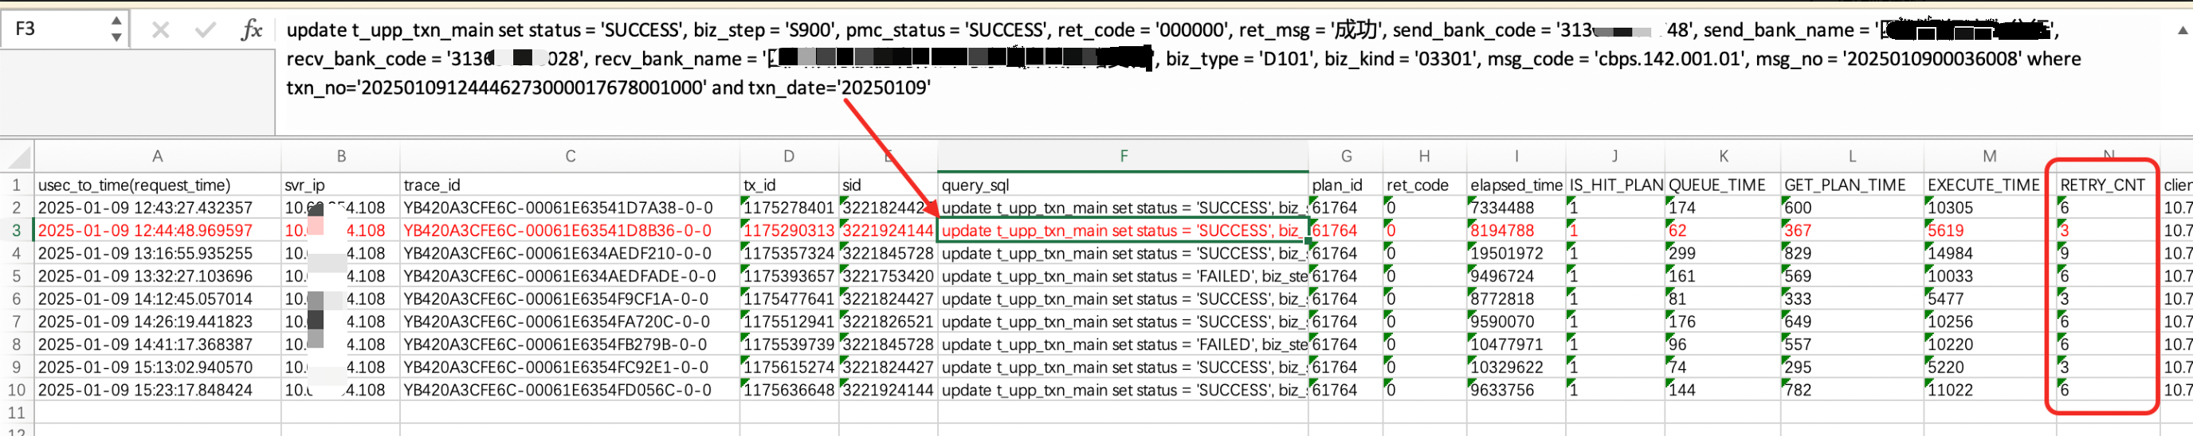
Task: Select column G header
Action: click(1346, 157)
